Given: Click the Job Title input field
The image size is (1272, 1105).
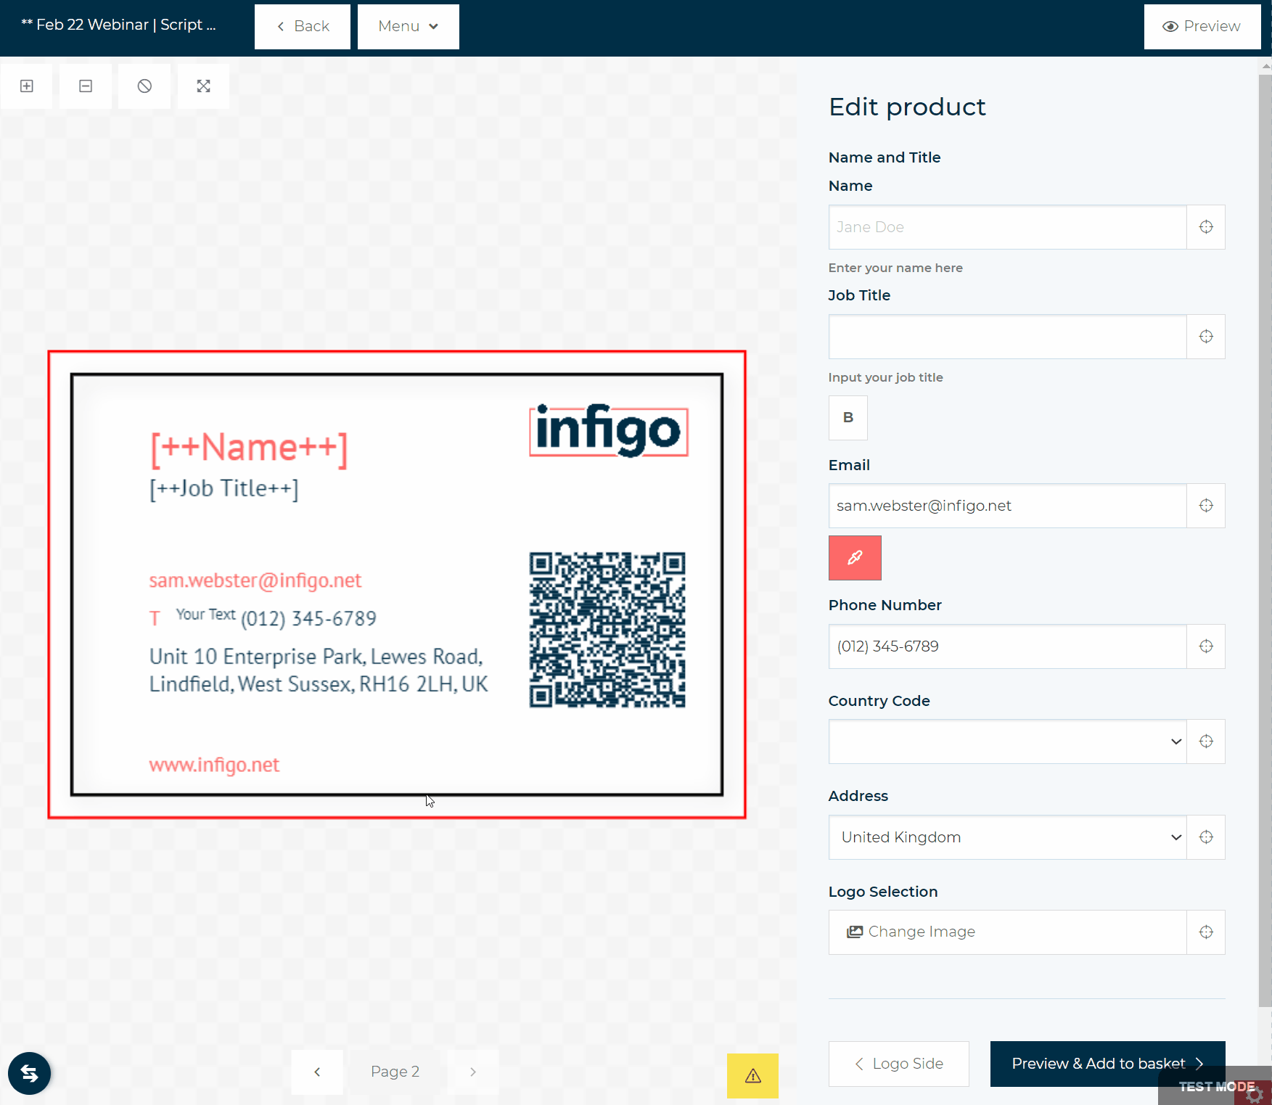Looking at the screenshot, I should (x=1008, y=337).
